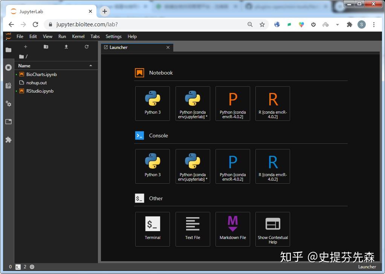Click the Name column sort arrow
Viewport: 385px width, 274px height.
coord(91,65)
